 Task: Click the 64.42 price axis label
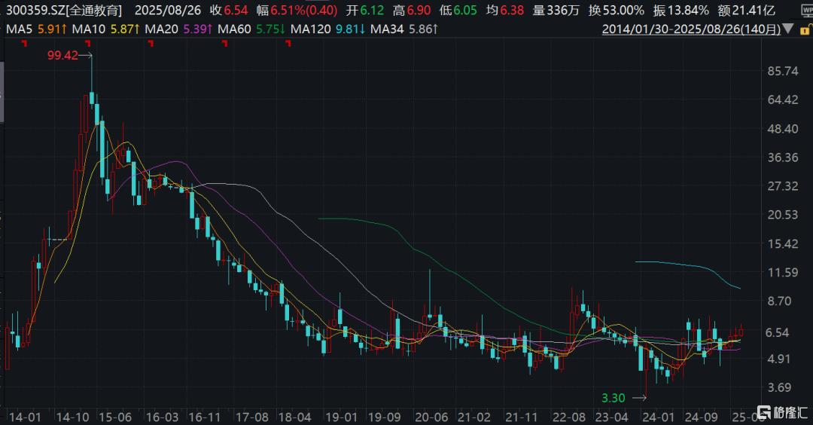click(783, 99)
